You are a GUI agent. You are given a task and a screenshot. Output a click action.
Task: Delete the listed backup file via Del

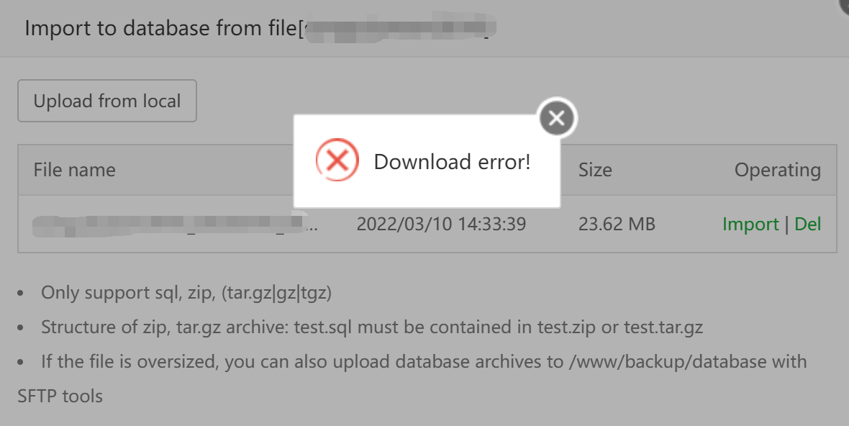pyautogui.click(x=808, y=224)
